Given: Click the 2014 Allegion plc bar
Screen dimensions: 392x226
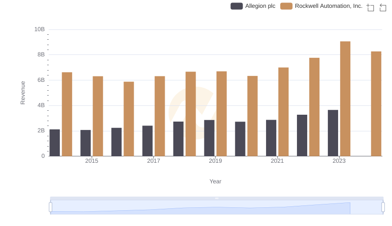Looking at the screenshot, I should click(x=55, y=143).
